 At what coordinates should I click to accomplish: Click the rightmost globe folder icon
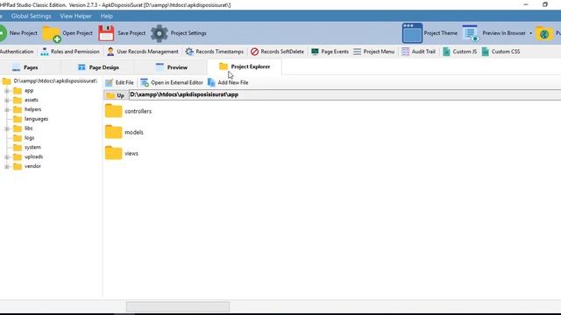(x=544, y=33)
